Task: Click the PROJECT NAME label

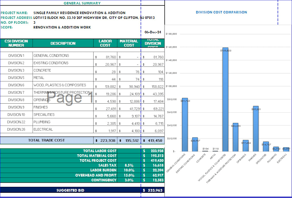Action: point(14,13)
